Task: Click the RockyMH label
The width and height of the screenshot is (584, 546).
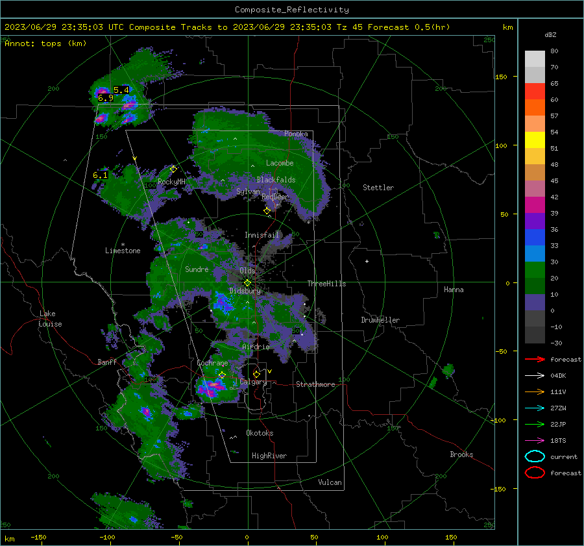Action: pyautogui.click(x=171, y=182)
